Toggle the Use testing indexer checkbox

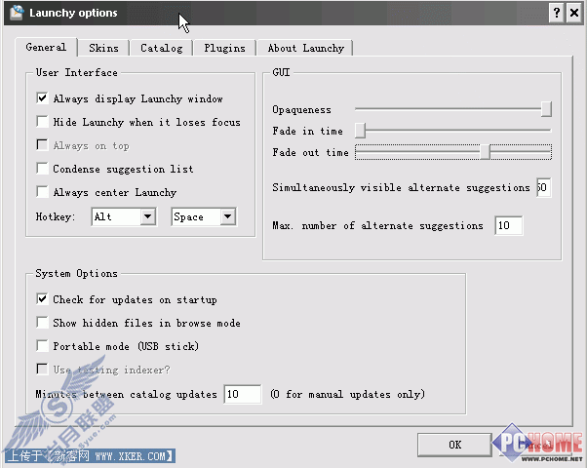[42, 370]
